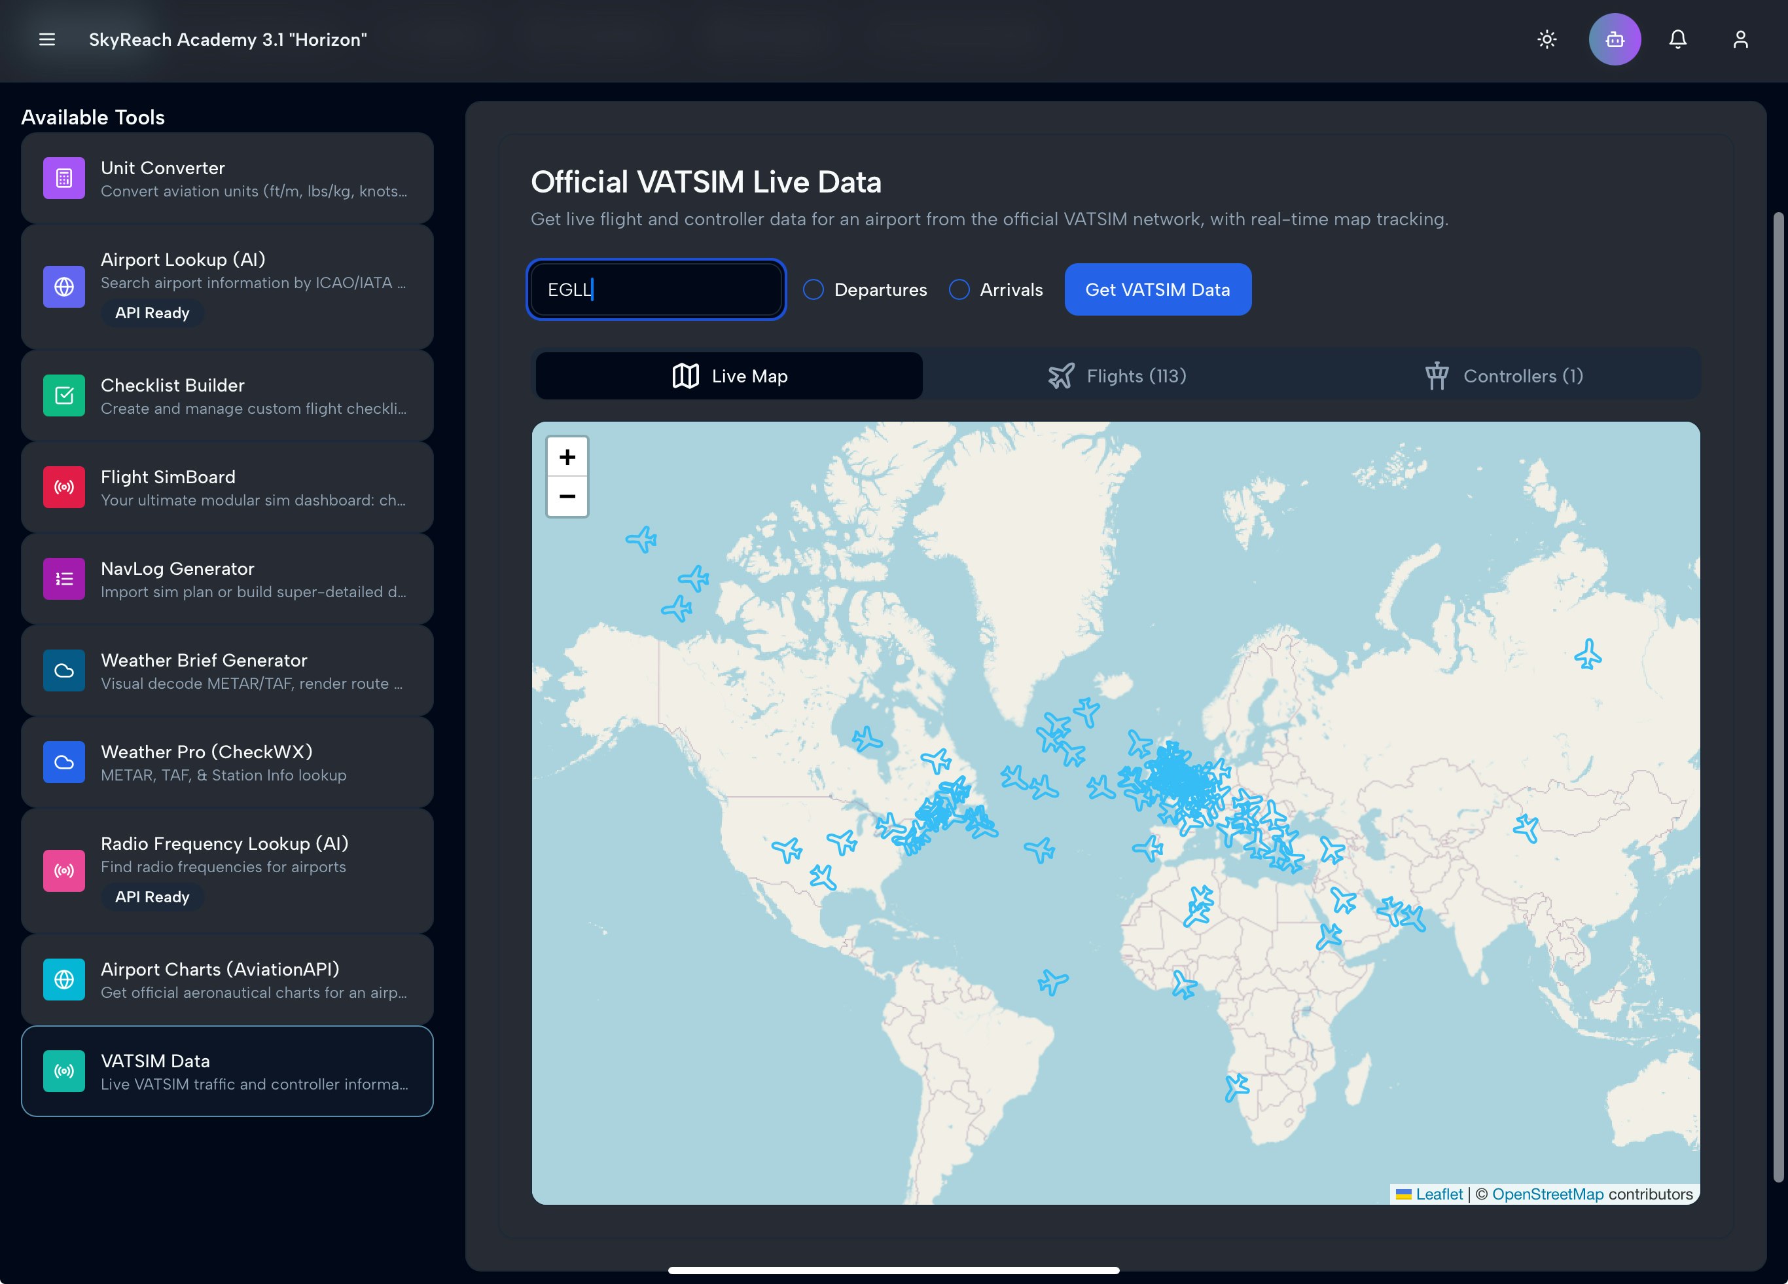Switch to the Flights (113) tab
This screenshot has height=1284, width=1788.
(1117, 376)
